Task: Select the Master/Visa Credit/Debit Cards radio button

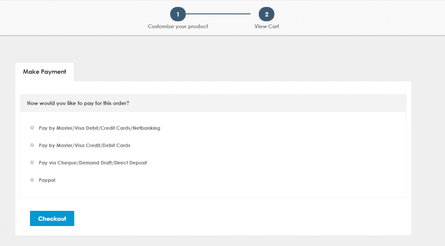Action: point(32,145)
